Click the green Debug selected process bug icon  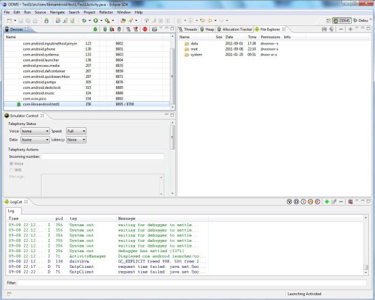coord(95,29)
